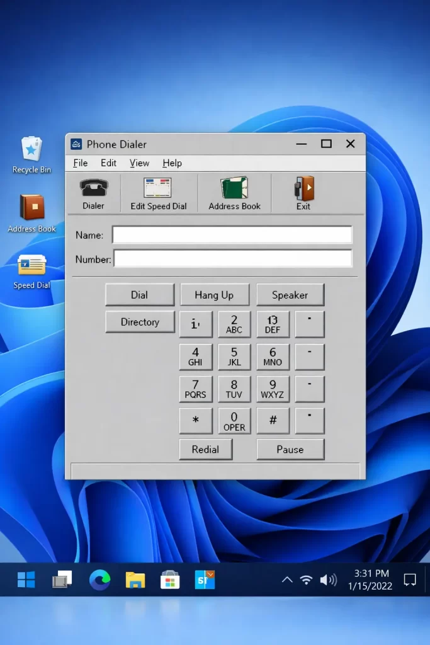
Task: Click the Dial button
Action: pos(140,295)
